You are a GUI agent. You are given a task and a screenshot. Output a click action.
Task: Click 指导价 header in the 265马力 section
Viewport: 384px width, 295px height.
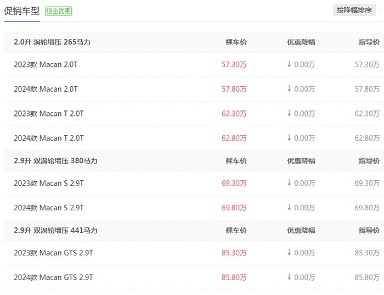[369, 42]
